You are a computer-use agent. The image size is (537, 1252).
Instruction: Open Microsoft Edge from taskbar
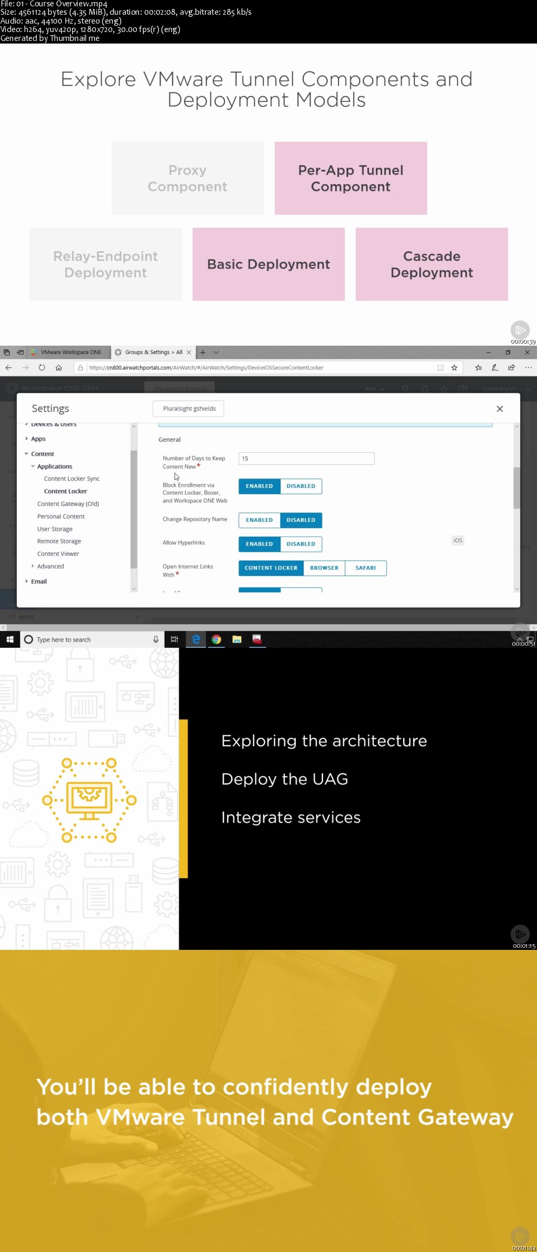click(196, 639)
